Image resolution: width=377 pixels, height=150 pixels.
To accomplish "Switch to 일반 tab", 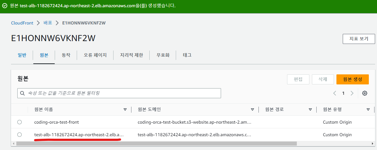I will point(22,55).
